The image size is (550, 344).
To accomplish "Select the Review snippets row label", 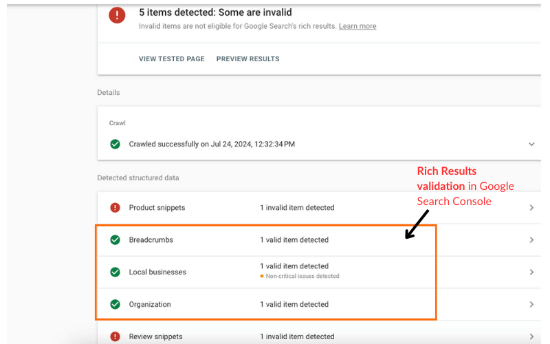I will (156, 336).
